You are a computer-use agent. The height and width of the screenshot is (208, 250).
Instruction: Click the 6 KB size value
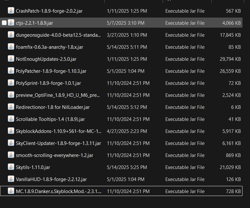point(236,107)
